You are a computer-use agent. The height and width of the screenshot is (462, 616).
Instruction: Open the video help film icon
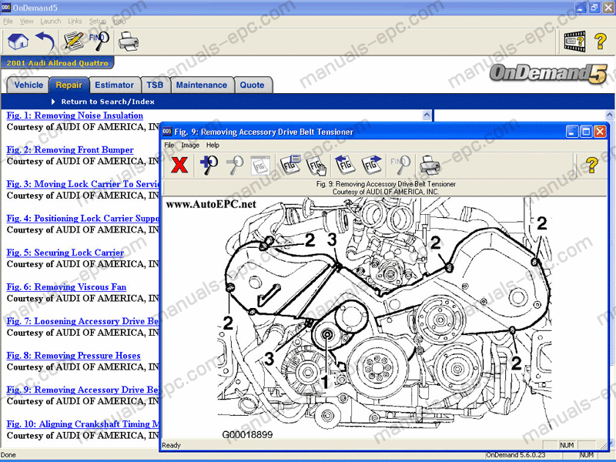(574, 42)
